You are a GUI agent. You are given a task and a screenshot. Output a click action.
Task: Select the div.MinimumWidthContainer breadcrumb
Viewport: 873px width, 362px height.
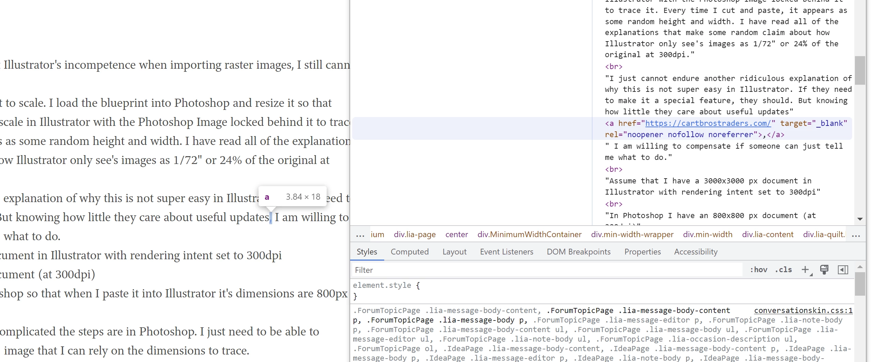(529, 234)
